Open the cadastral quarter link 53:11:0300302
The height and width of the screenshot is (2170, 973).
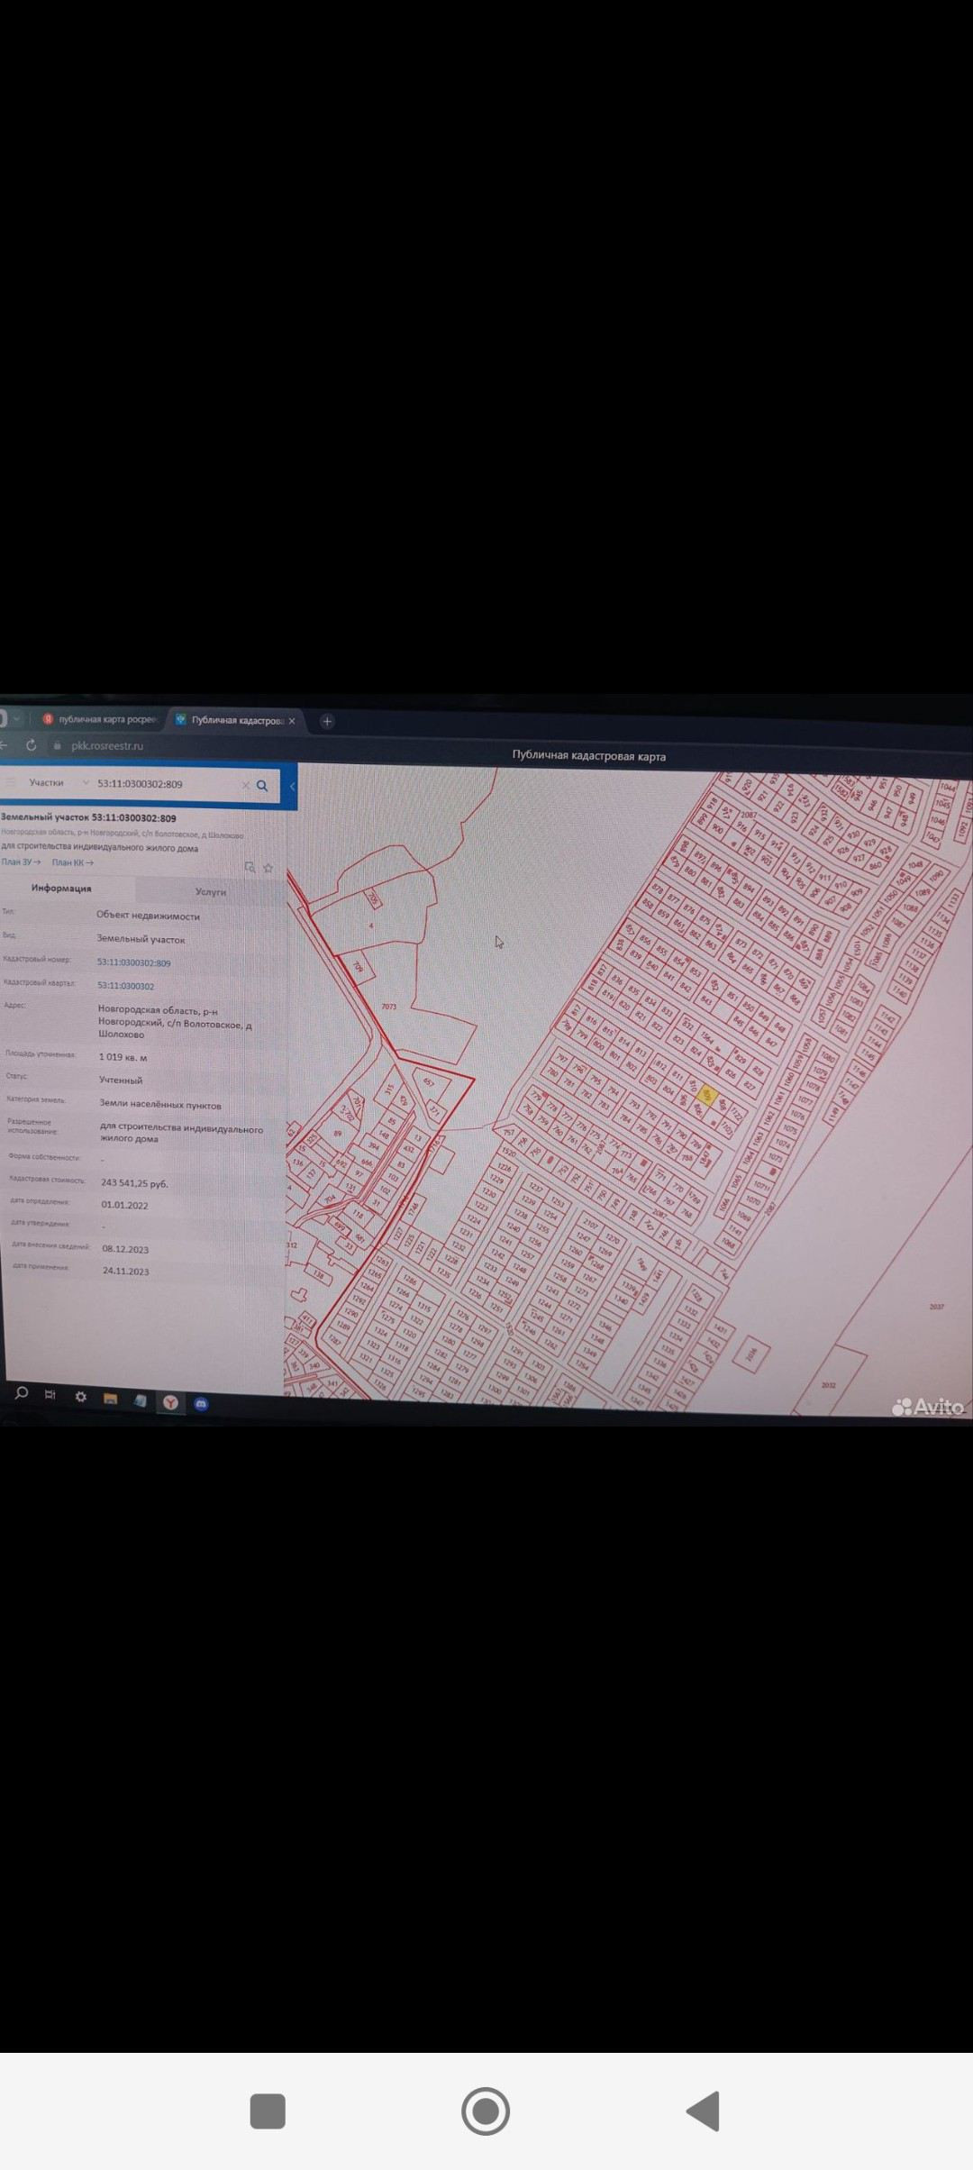point(125,986)
